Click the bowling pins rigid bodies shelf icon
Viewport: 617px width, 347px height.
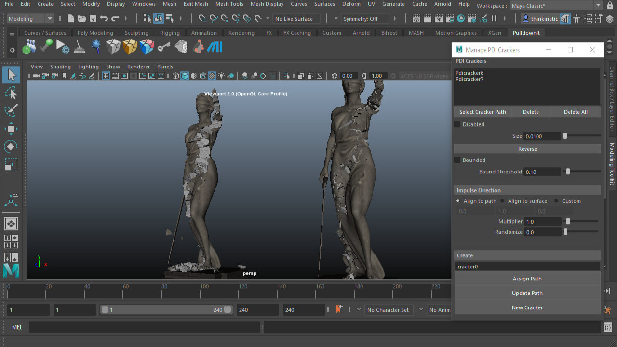click(29, 47)
